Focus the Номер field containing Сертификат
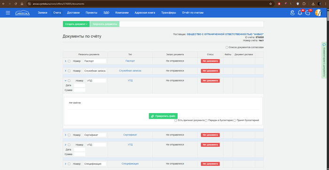Image resolution: width=329 pixels, height=170 pixels. (95, 135)
